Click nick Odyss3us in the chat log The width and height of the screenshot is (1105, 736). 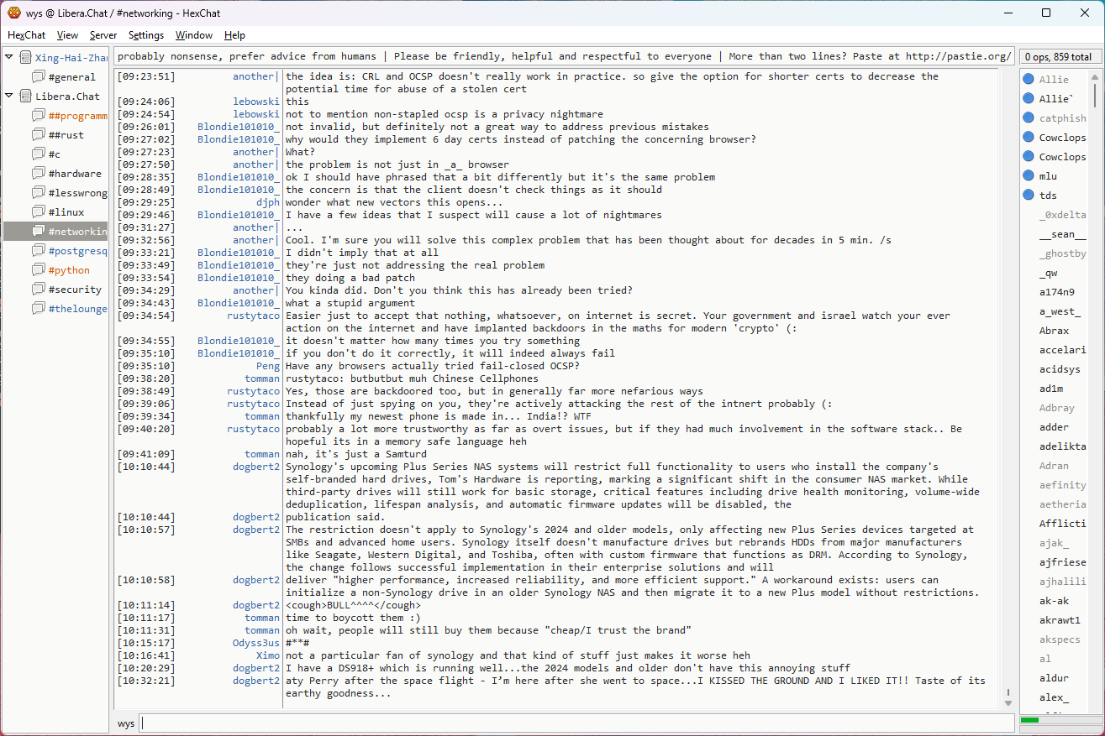coord(256,643)
